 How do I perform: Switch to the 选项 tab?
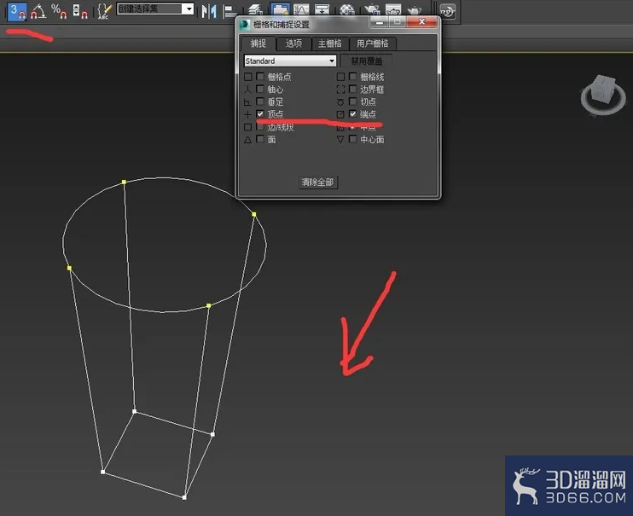tap(293, 43)
